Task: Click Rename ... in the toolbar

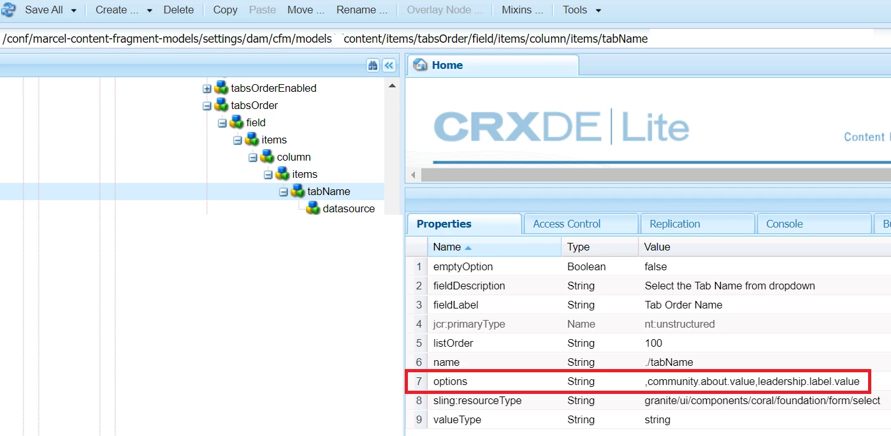Action: (x=361, y=10)
